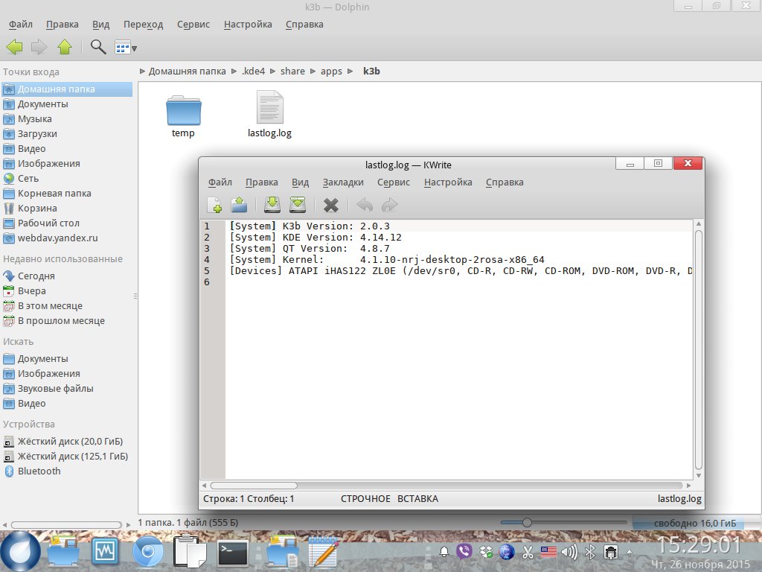The width and height of the screenshot is (762, 572).
Task: Open the view mode dropdown in Dolphin
Action: coord(126,48)
